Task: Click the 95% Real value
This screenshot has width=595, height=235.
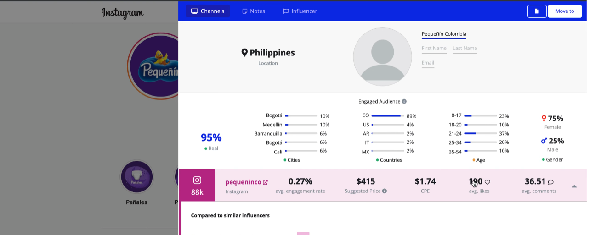Action: coord(211,137)
